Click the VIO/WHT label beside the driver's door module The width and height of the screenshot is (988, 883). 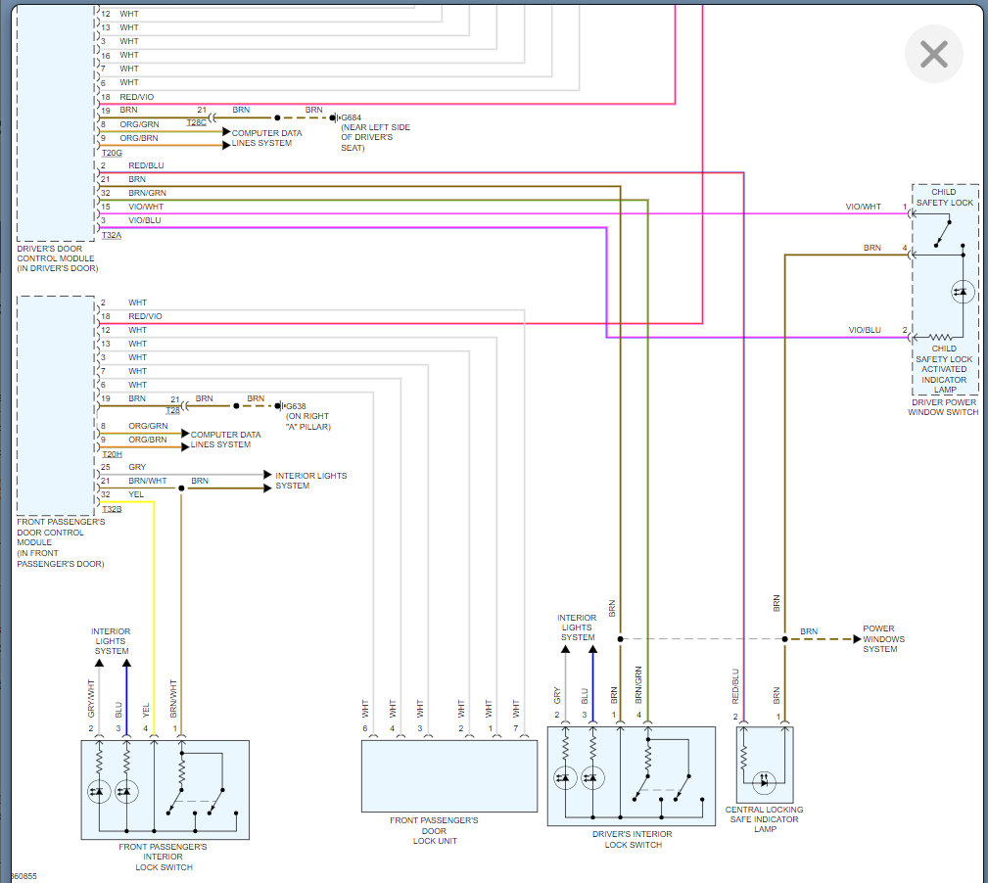146,207
